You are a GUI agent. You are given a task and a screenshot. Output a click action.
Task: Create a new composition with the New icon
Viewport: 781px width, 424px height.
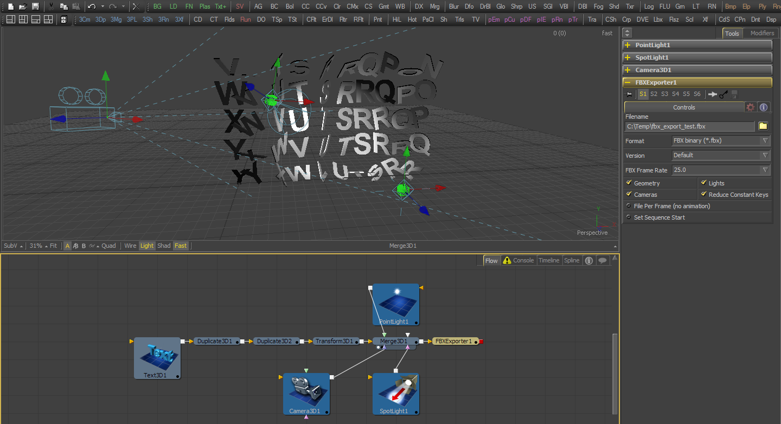point(10,7)
